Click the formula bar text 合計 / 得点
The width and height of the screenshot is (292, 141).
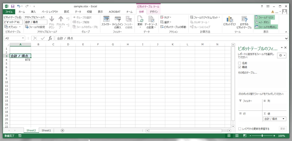pyautogui.click(x=65, y=38)
